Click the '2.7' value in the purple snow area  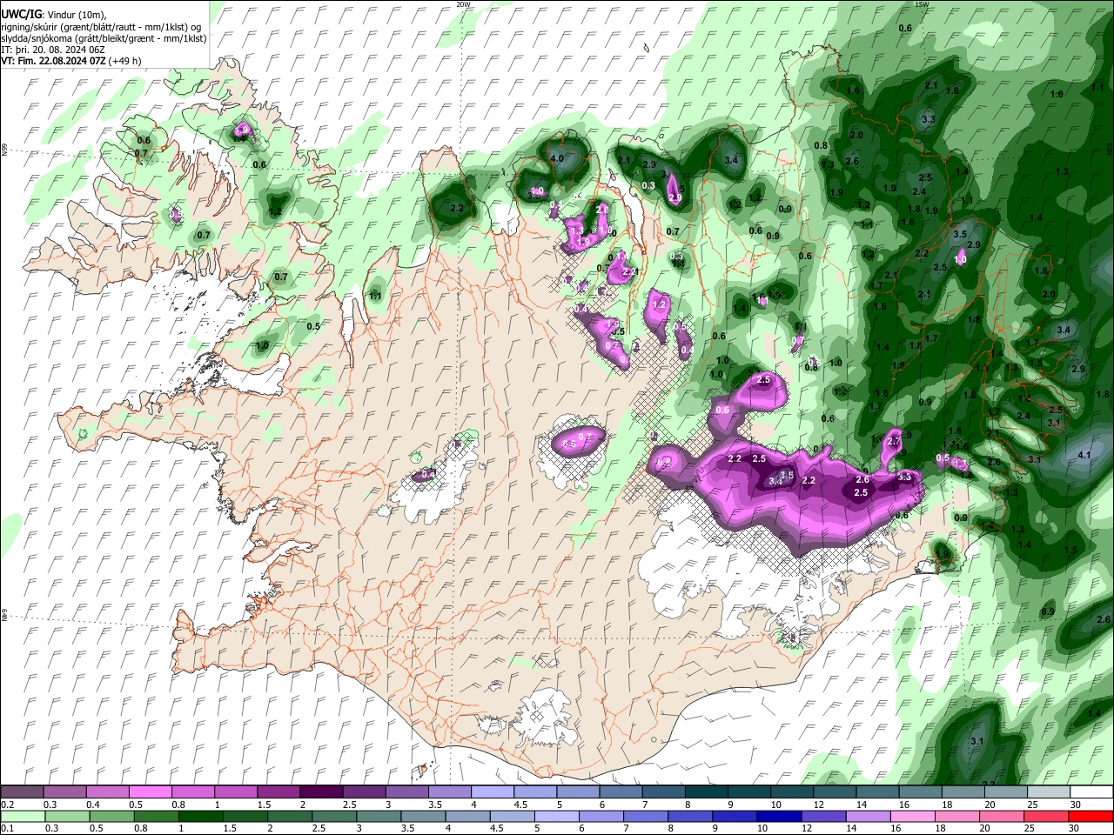893,442
